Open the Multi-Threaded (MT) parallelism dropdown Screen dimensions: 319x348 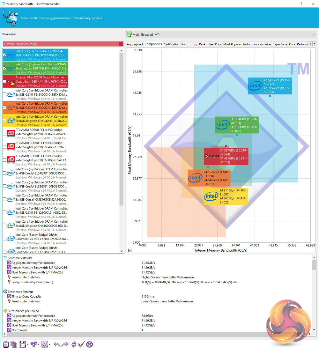click(221, 34)
